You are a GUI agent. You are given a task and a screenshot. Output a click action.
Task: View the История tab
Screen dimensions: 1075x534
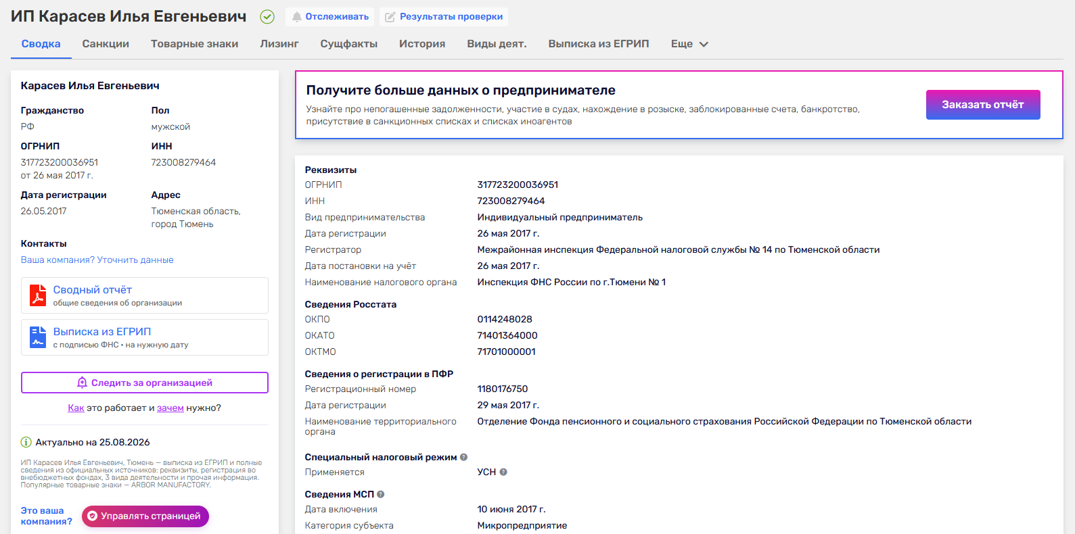[x=422, y=44]
